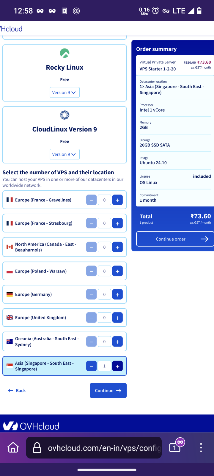Decrease the Singapore VPS count
The width and height of the screenshot is (214, 476).
pyautogui.click(x=91, y=366)
